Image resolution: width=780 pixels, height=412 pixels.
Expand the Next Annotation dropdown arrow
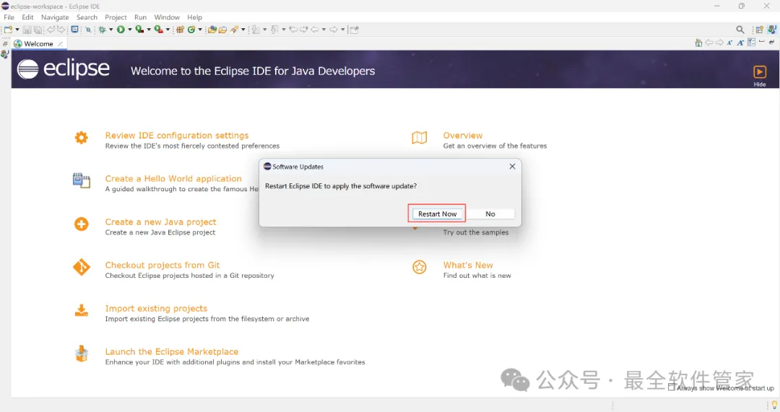tap(264, 30)
